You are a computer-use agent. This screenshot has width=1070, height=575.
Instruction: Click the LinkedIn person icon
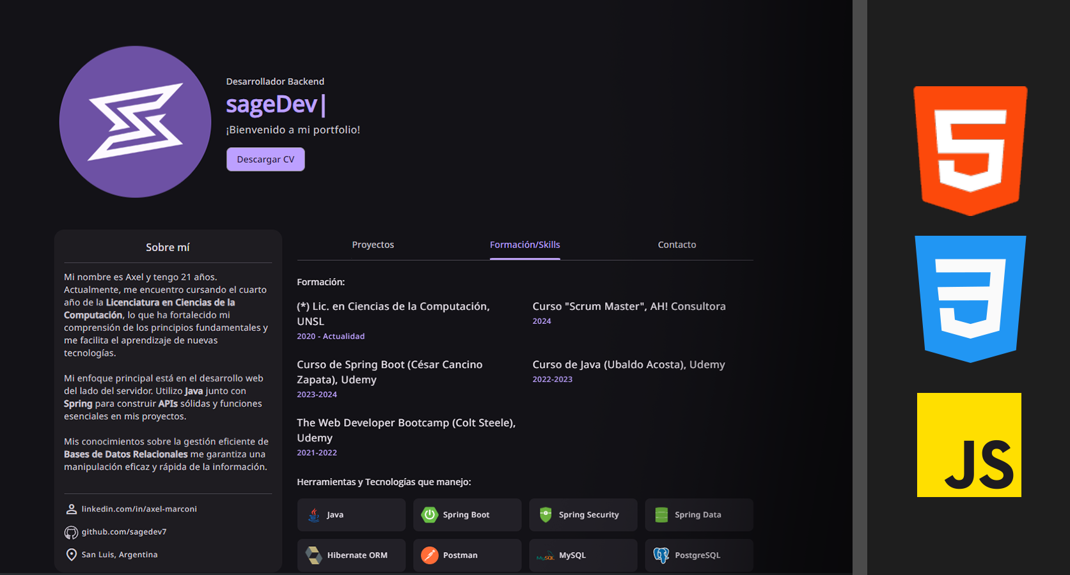71,509
